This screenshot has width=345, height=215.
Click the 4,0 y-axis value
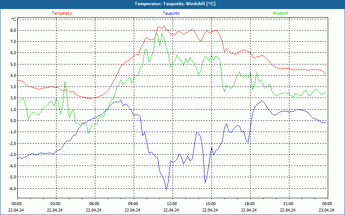[13, 76]
